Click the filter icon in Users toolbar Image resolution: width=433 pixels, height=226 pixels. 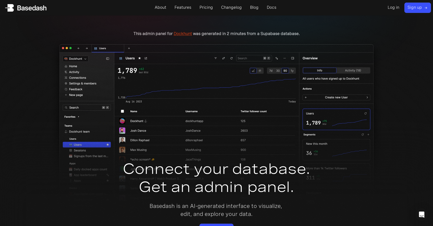(x=215, y=58)
